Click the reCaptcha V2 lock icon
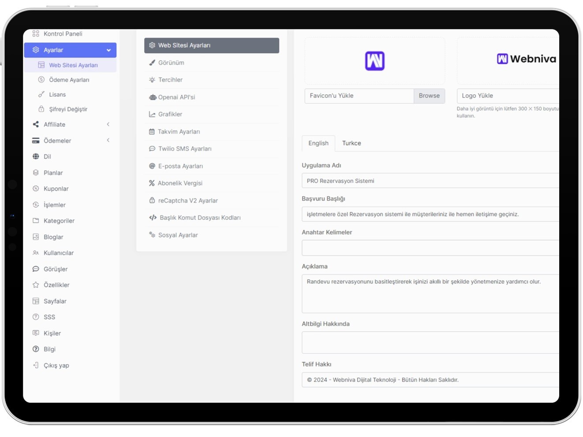The width and height of the screenshot is (583, 437). click(x=152, y=200)
